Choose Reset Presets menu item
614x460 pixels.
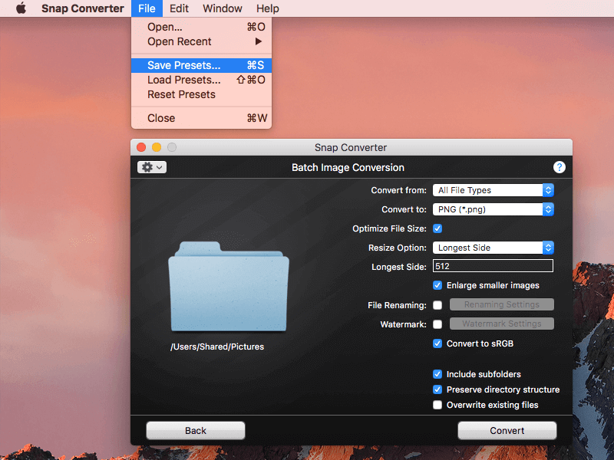201,94
